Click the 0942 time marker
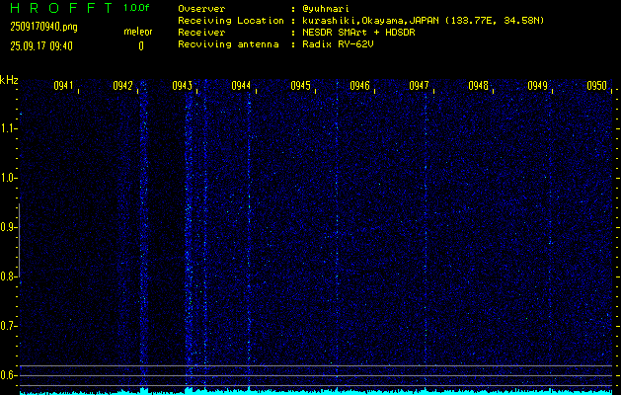 point(122,86)
